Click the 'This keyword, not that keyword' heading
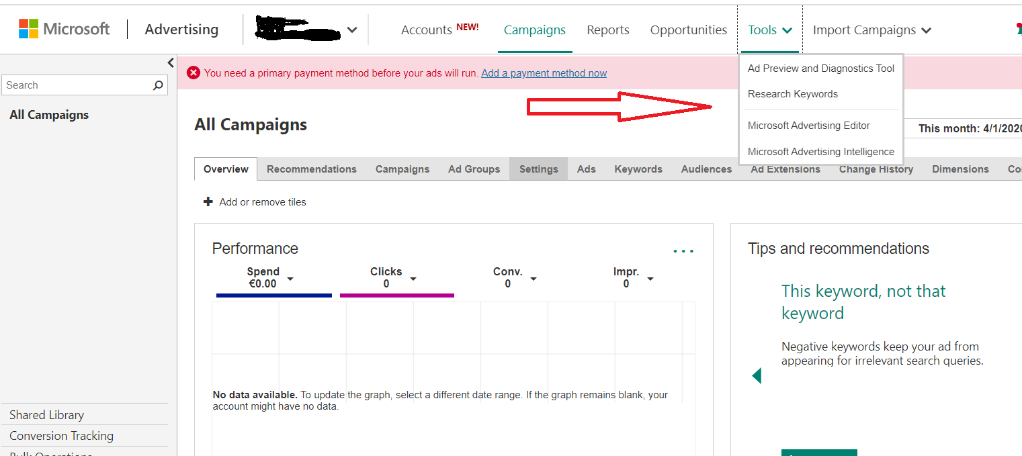This screenshot has width=1022, height=456. point(863,302)
